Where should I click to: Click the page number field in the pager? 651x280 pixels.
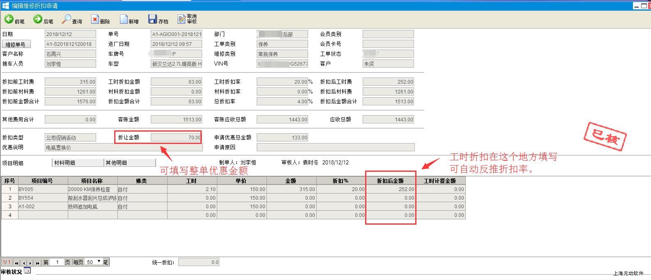[57, 262]
